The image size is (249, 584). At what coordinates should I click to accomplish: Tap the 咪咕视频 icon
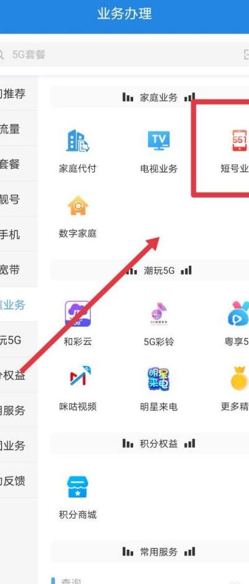point(78,379)
